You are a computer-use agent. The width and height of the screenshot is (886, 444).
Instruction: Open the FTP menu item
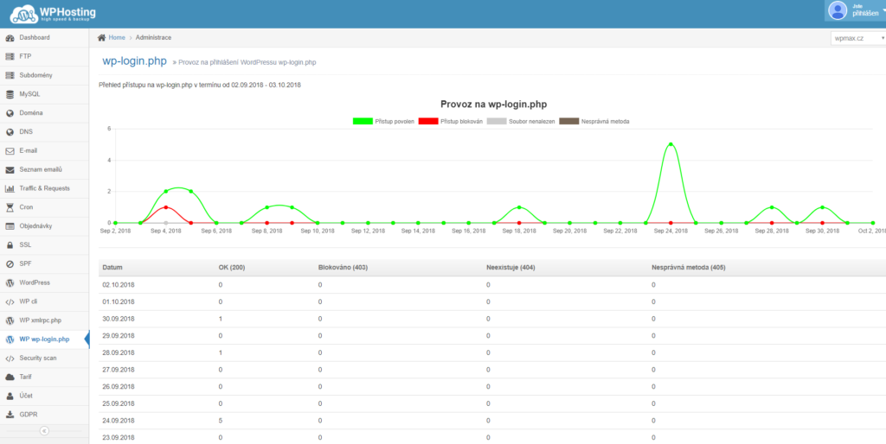pos(45,56)
